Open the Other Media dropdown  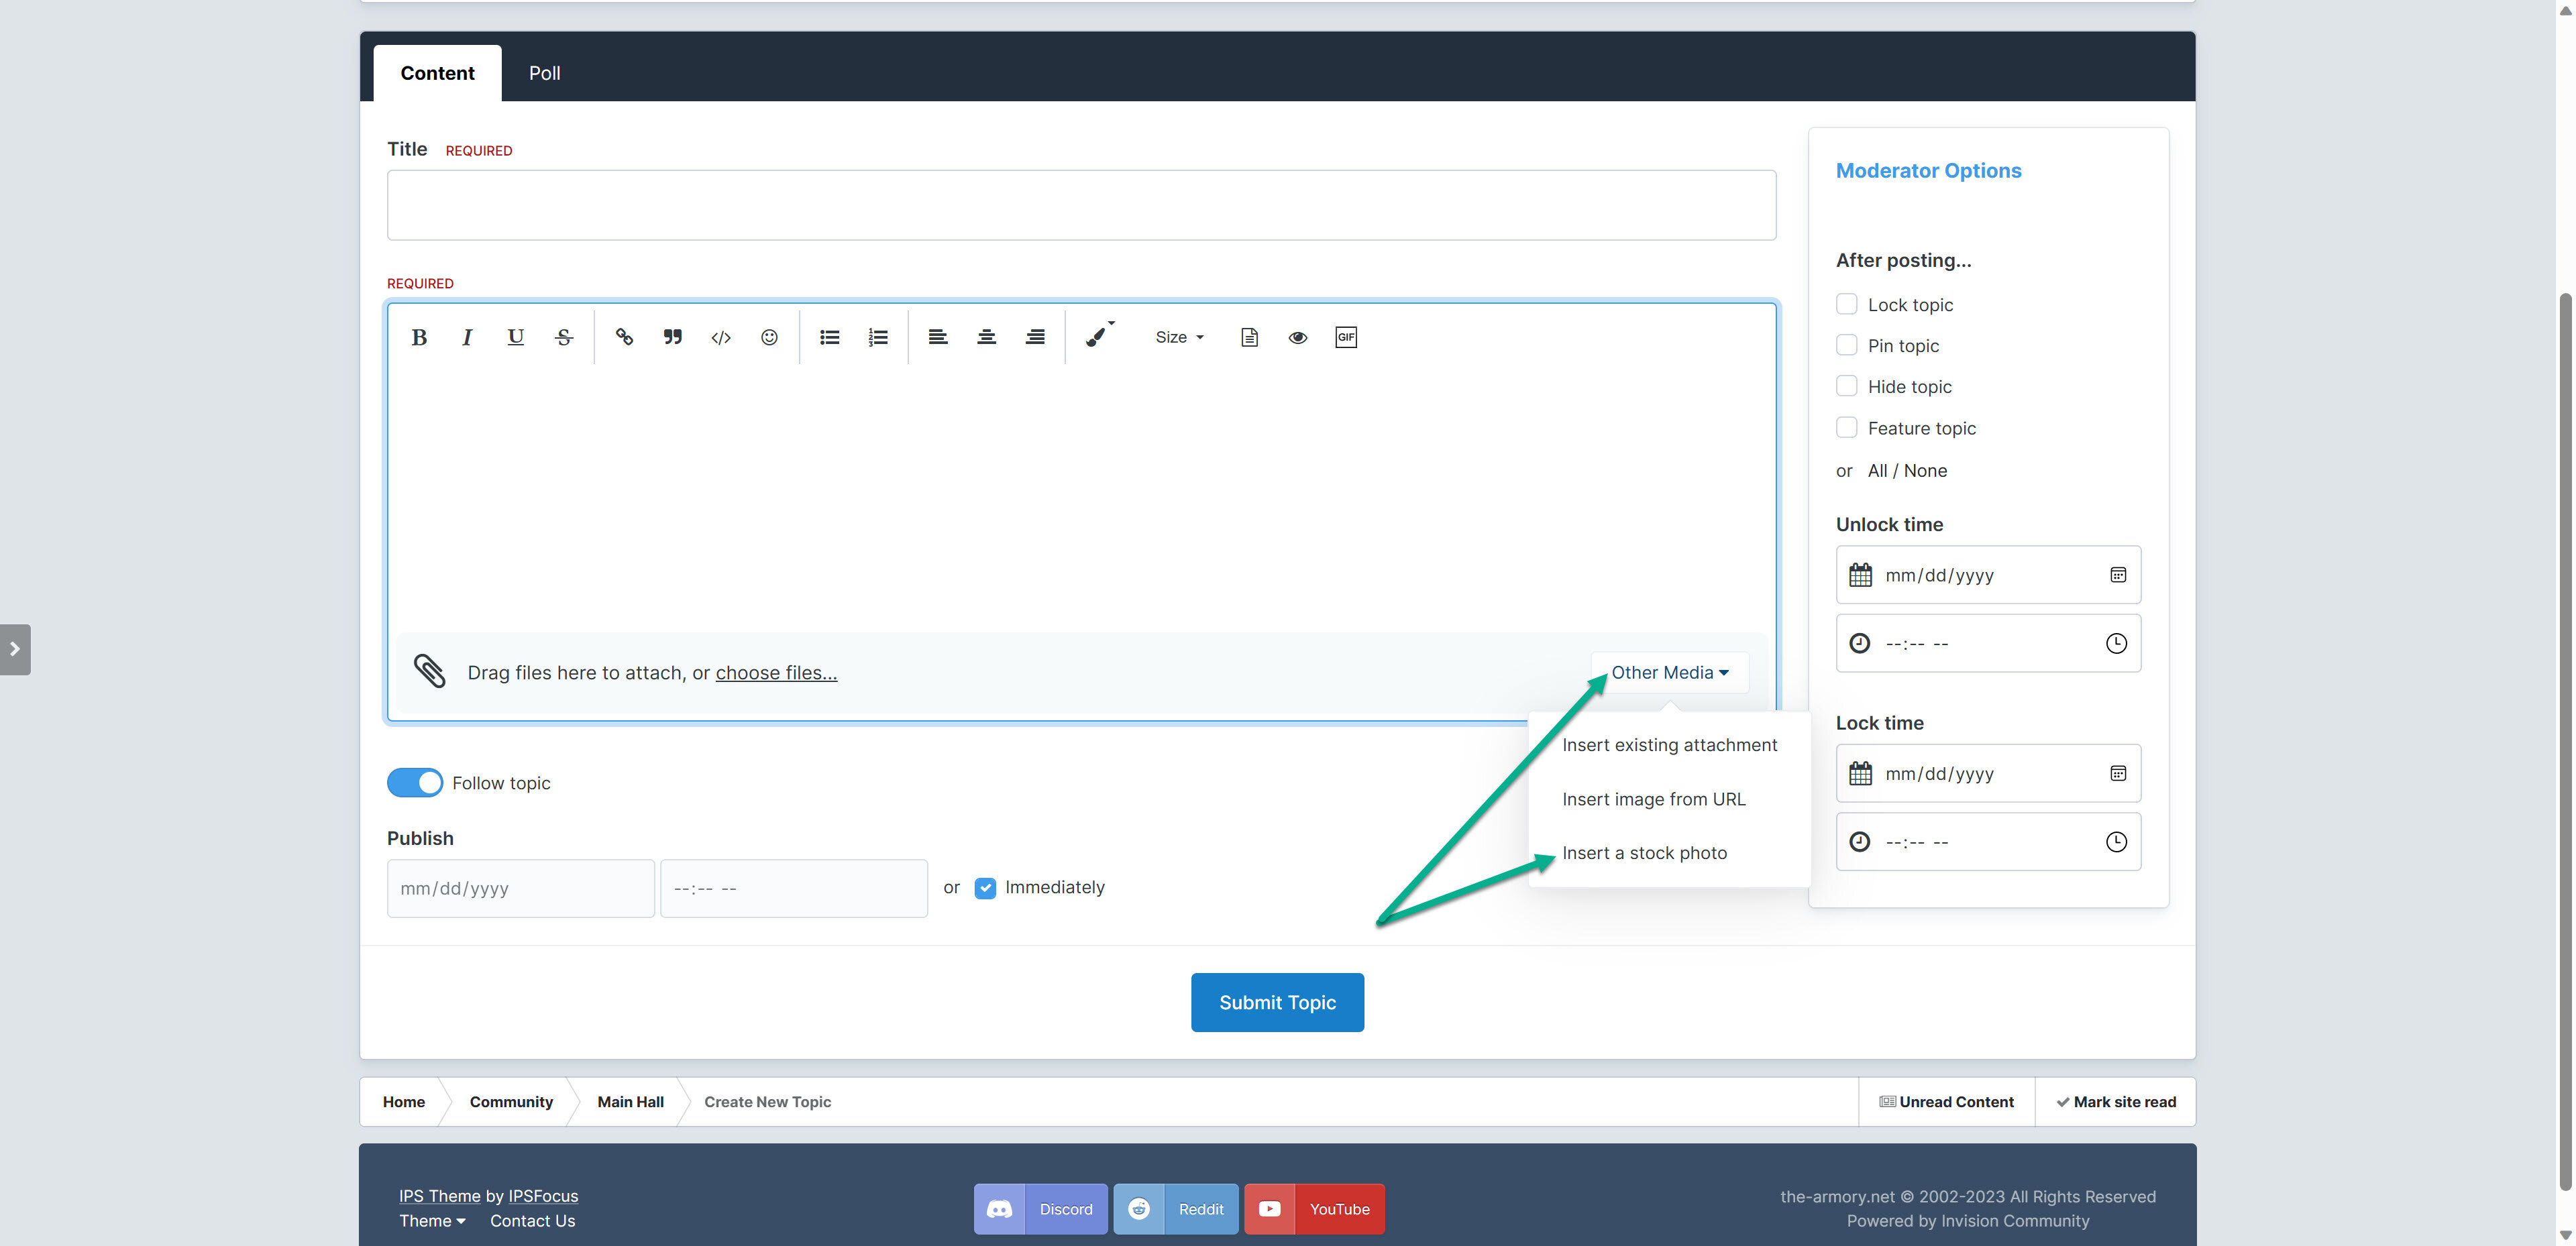(1669, 673)
